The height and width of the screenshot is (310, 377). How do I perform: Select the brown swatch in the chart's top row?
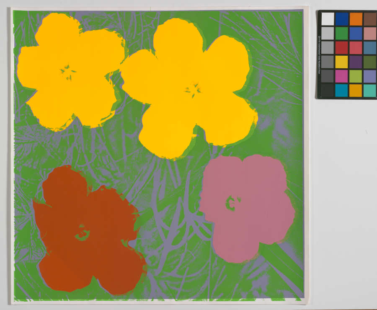click(370, 19)
